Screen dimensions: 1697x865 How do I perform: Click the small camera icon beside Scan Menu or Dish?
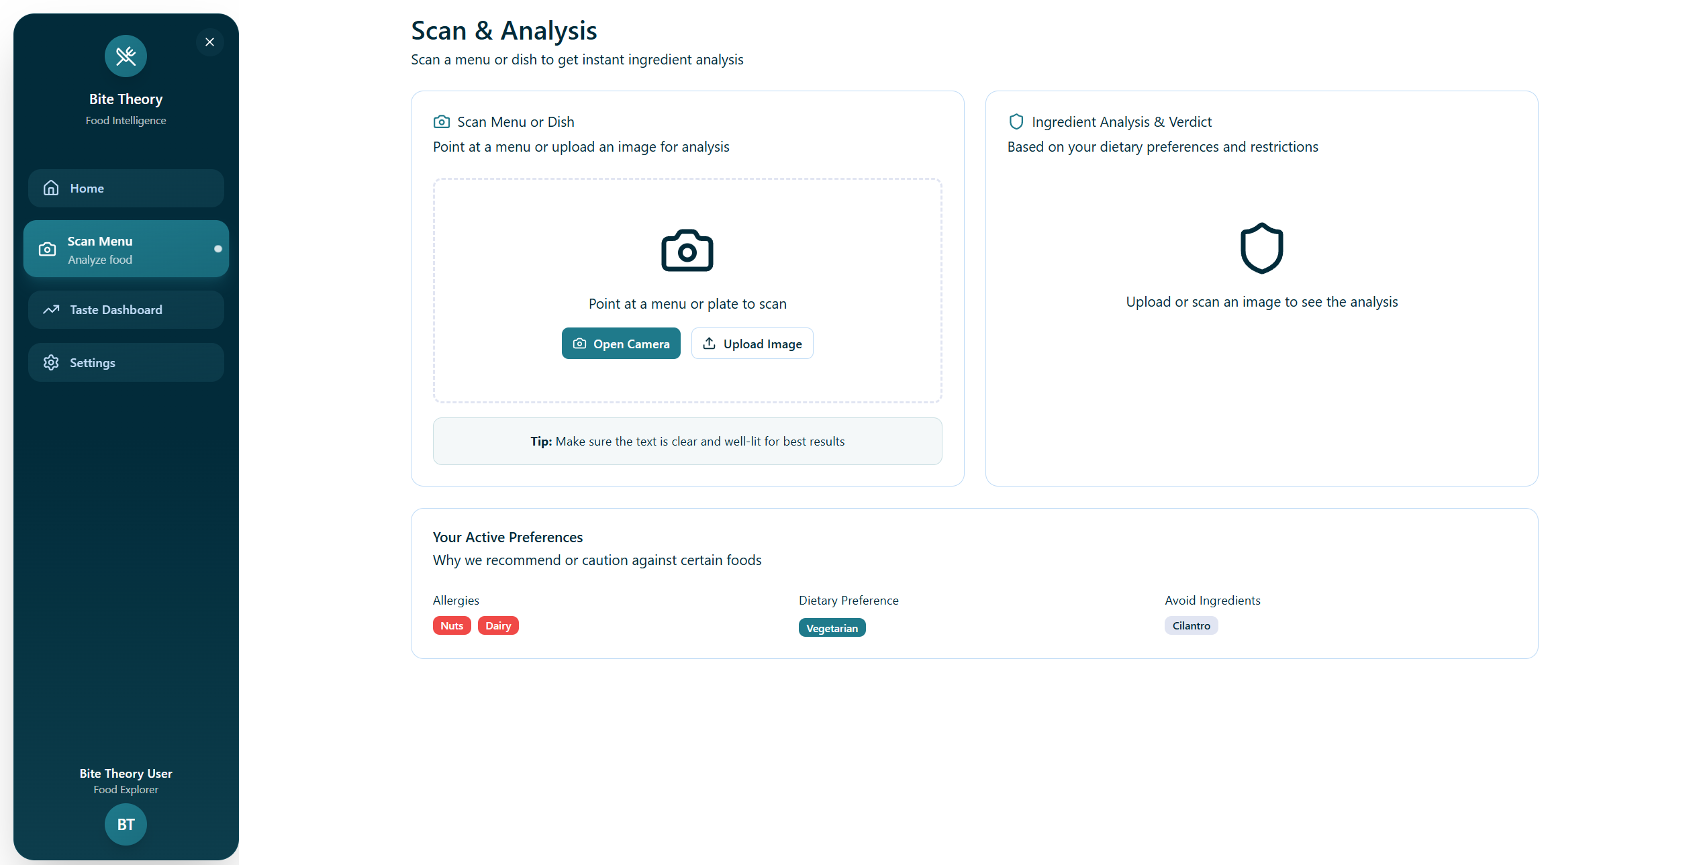point(441,121)
